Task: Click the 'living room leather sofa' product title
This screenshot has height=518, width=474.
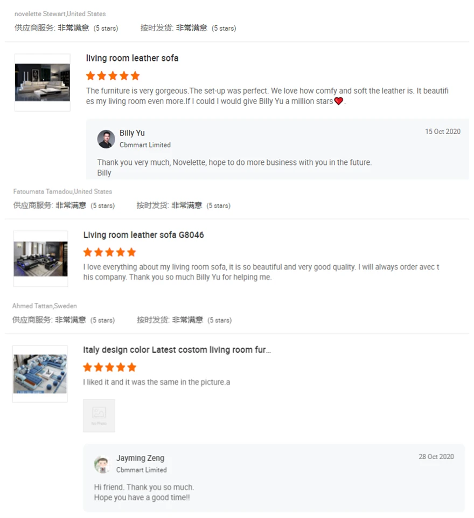Action: 132,58
